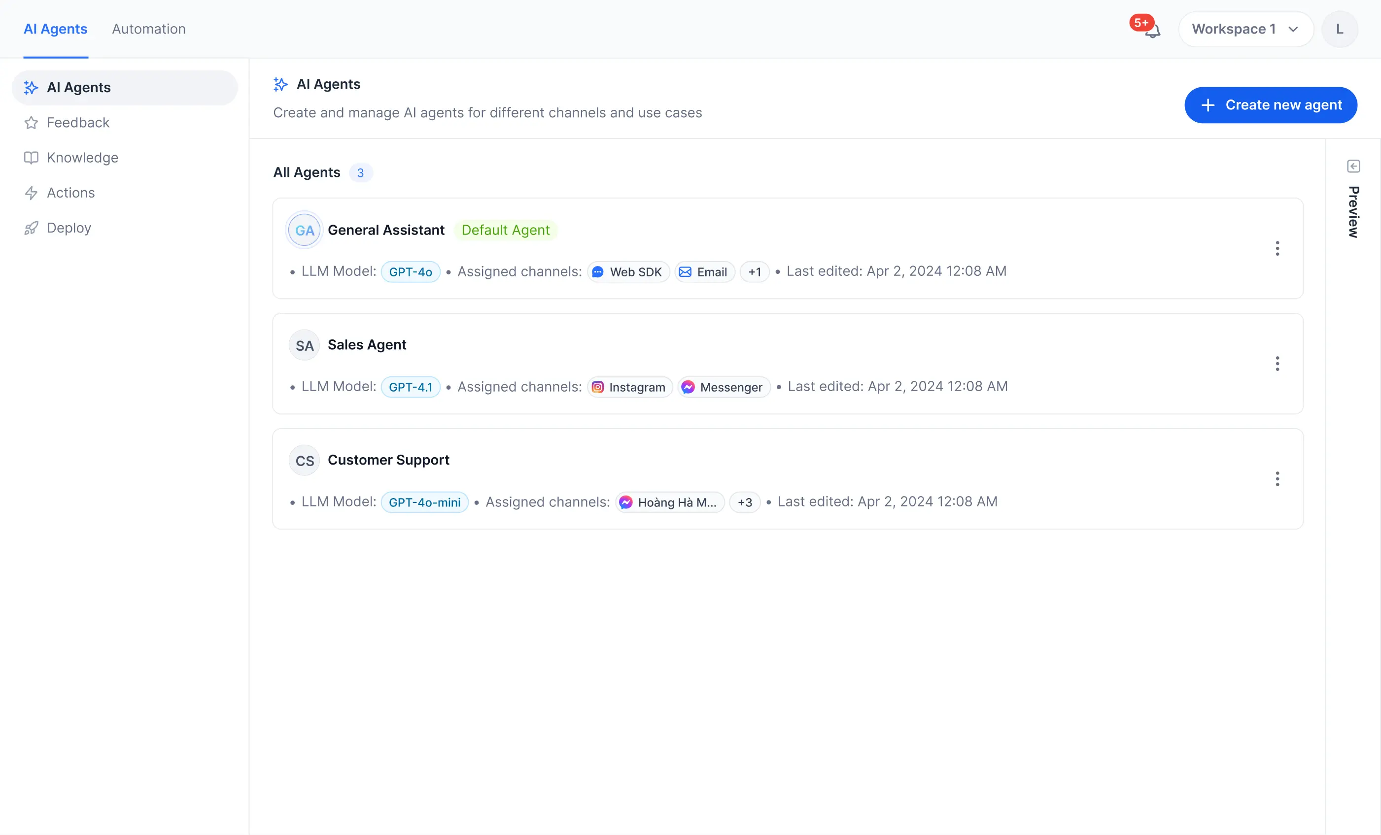Click the GA avatar of General Assistant
This screenshot has width=1381, height=835.
[x=304, y=230]
